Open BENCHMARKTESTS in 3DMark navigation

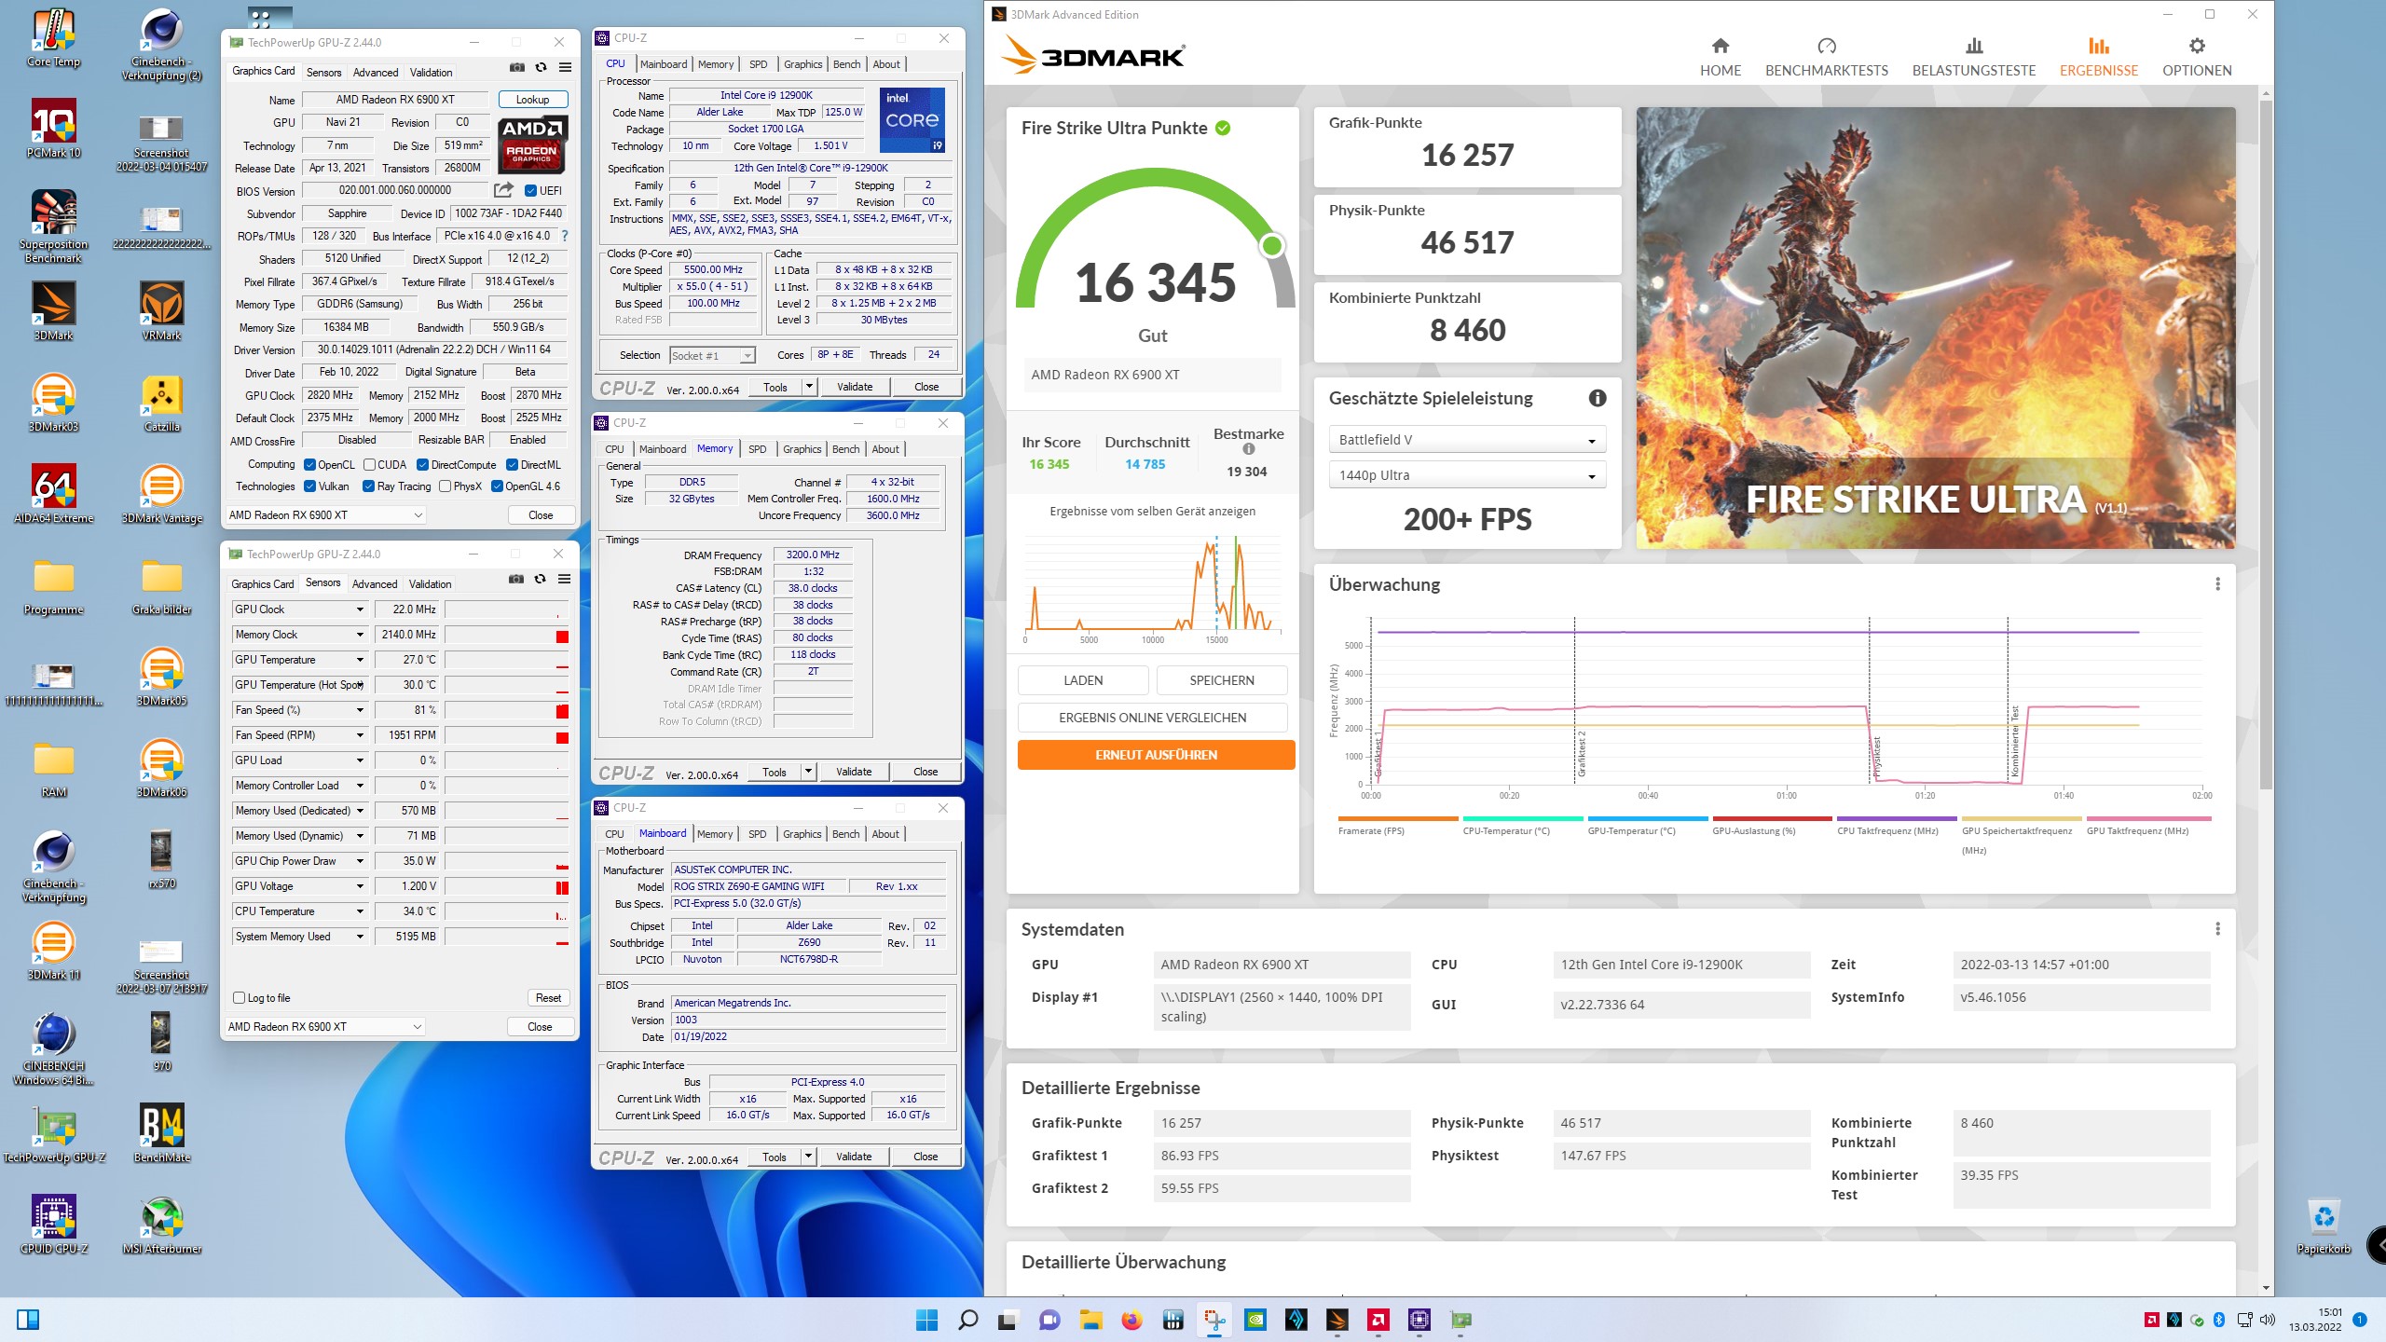(1826, 58)
